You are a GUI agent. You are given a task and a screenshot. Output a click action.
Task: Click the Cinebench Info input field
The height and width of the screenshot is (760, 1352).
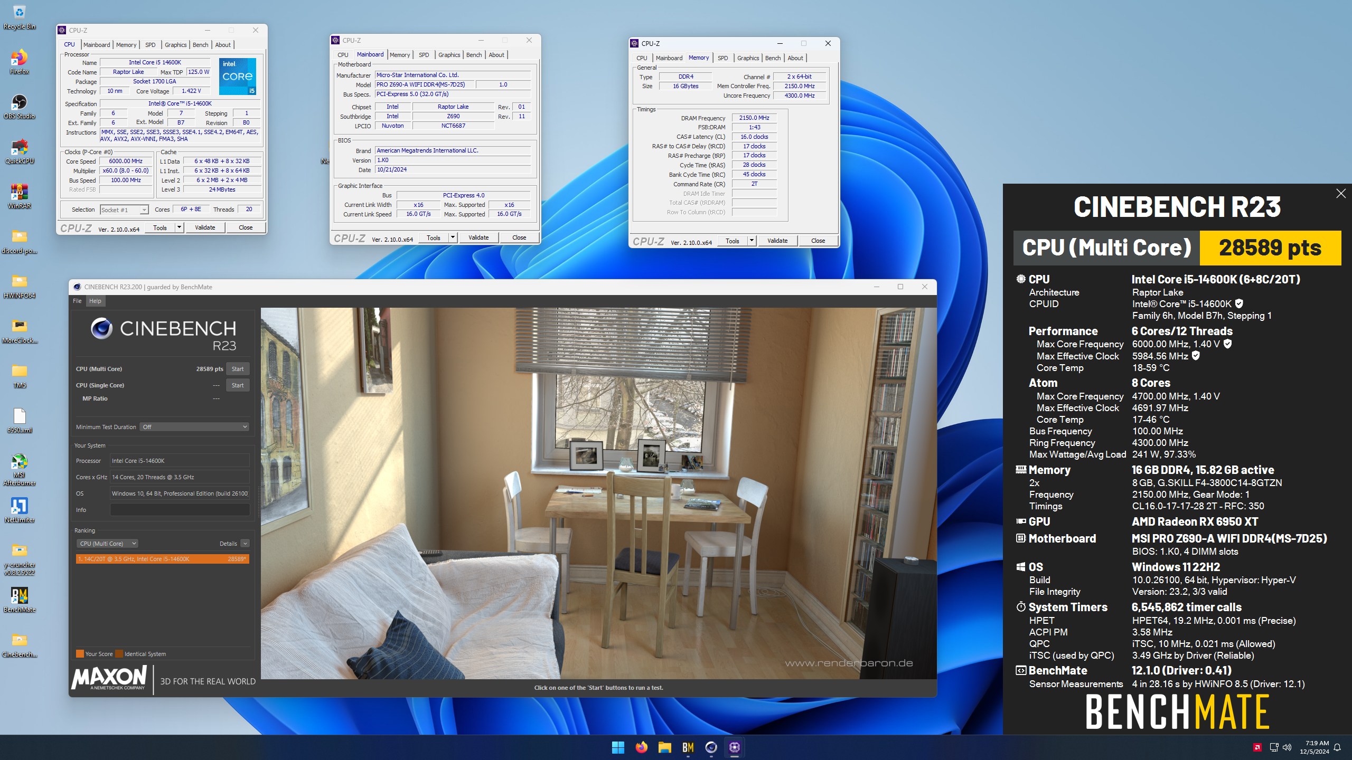180,510
